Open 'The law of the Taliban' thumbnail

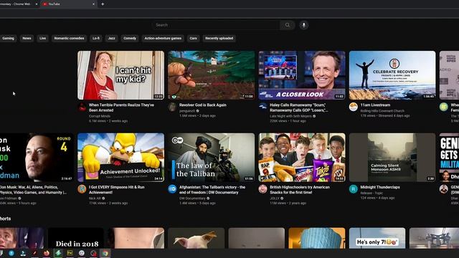coord(212,158)
